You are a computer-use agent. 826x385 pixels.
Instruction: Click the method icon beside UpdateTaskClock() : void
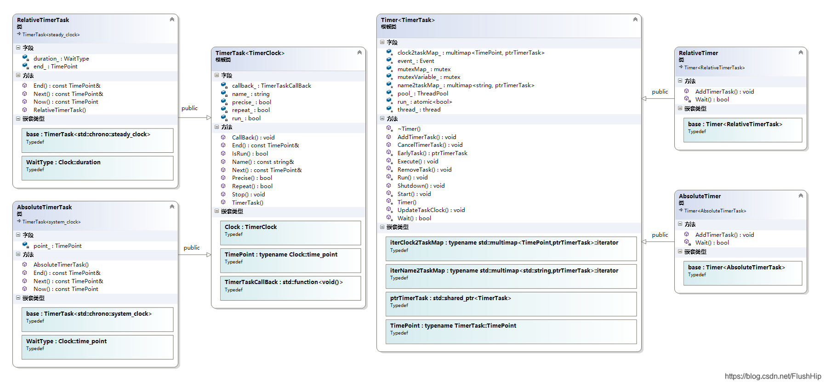389,210
